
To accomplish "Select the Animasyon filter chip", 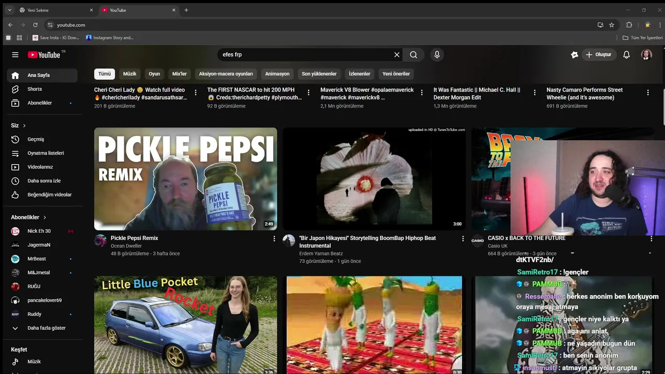I will [277, 74].
